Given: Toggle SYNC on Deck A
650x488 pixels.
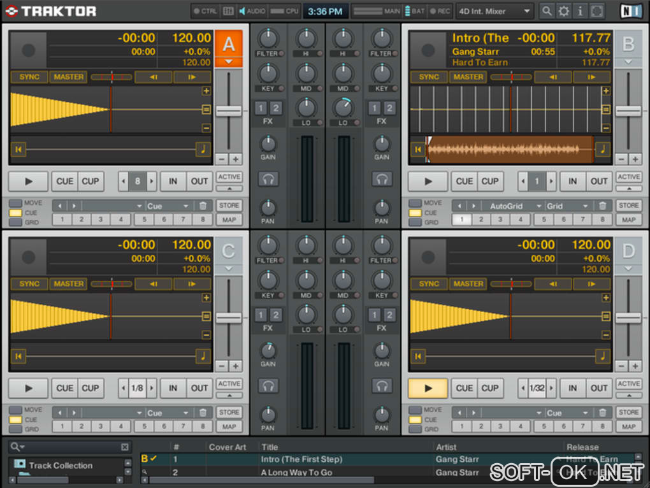Looking at the screenshot, I should pyautogui.click(x=29, y=77).
